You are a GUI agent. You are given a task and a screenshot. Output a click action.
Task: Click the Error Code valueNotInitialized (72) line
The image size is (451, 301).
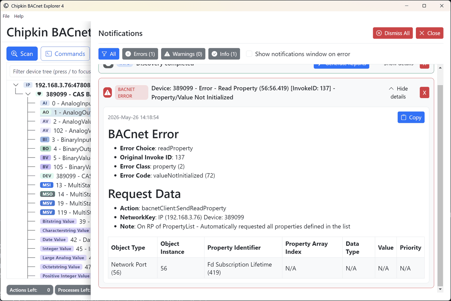click(168, 175)
